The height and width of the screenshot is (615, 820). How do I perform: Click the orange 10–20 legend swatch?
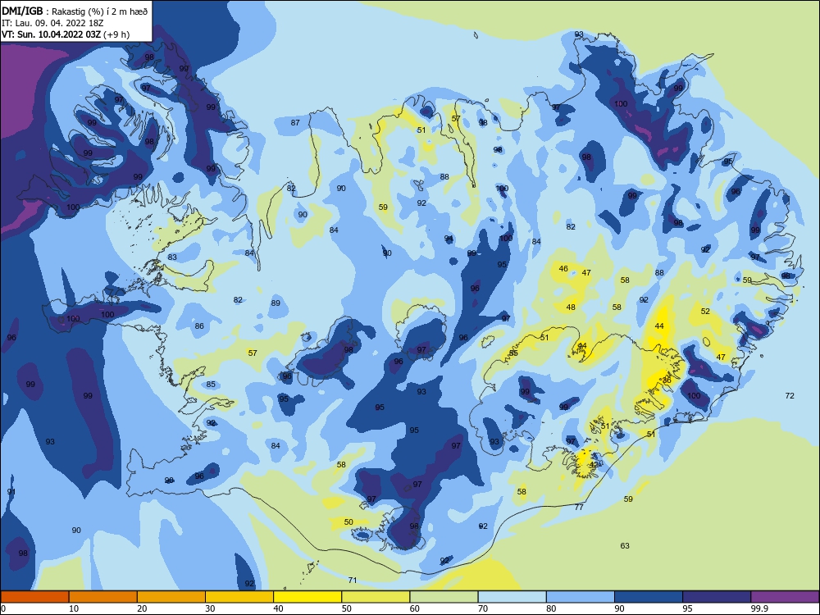(103, 597)
